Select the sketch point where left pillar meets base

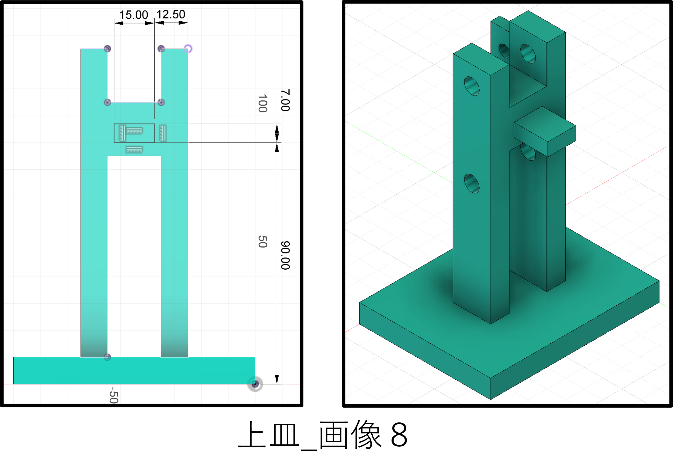tap(108, 357)
